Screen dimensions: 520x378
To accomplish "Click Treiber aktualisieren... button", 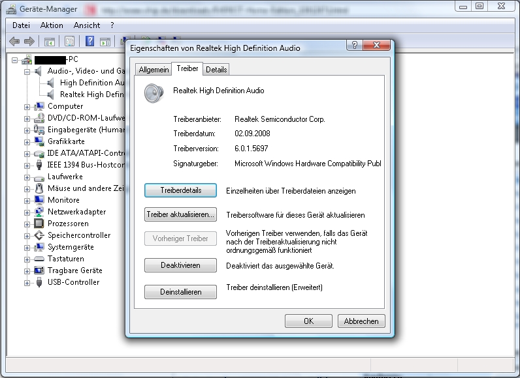I will click(x=180, y=214).
